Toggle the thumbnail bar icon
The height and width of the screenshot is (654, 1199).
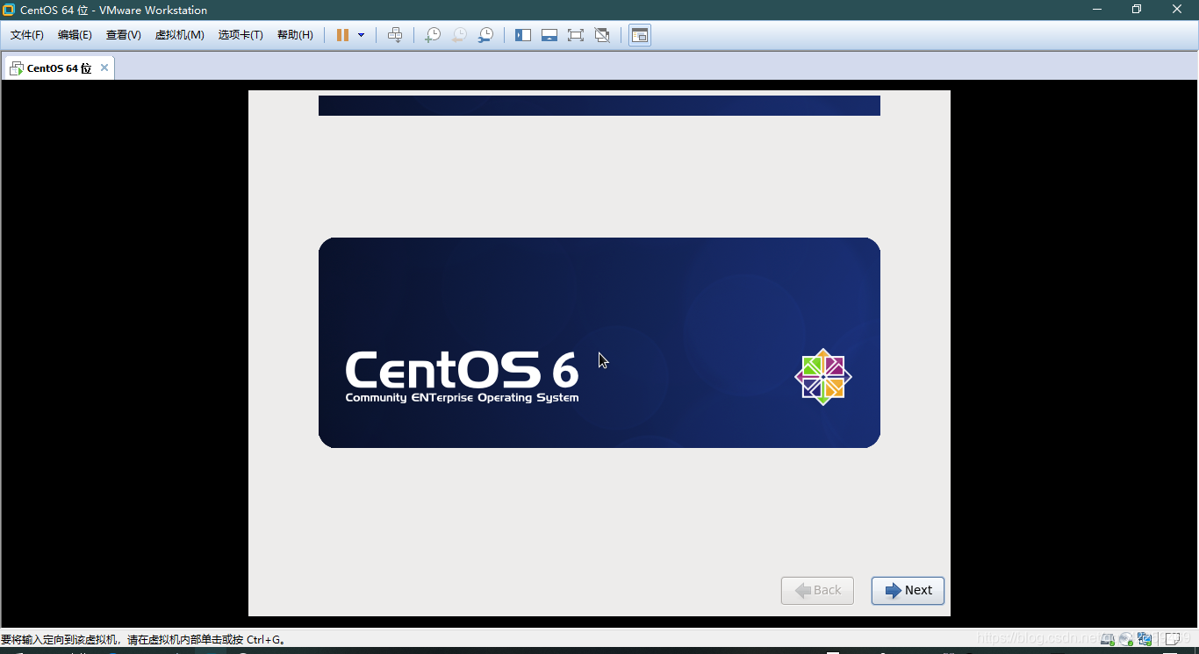click(549, 35)
